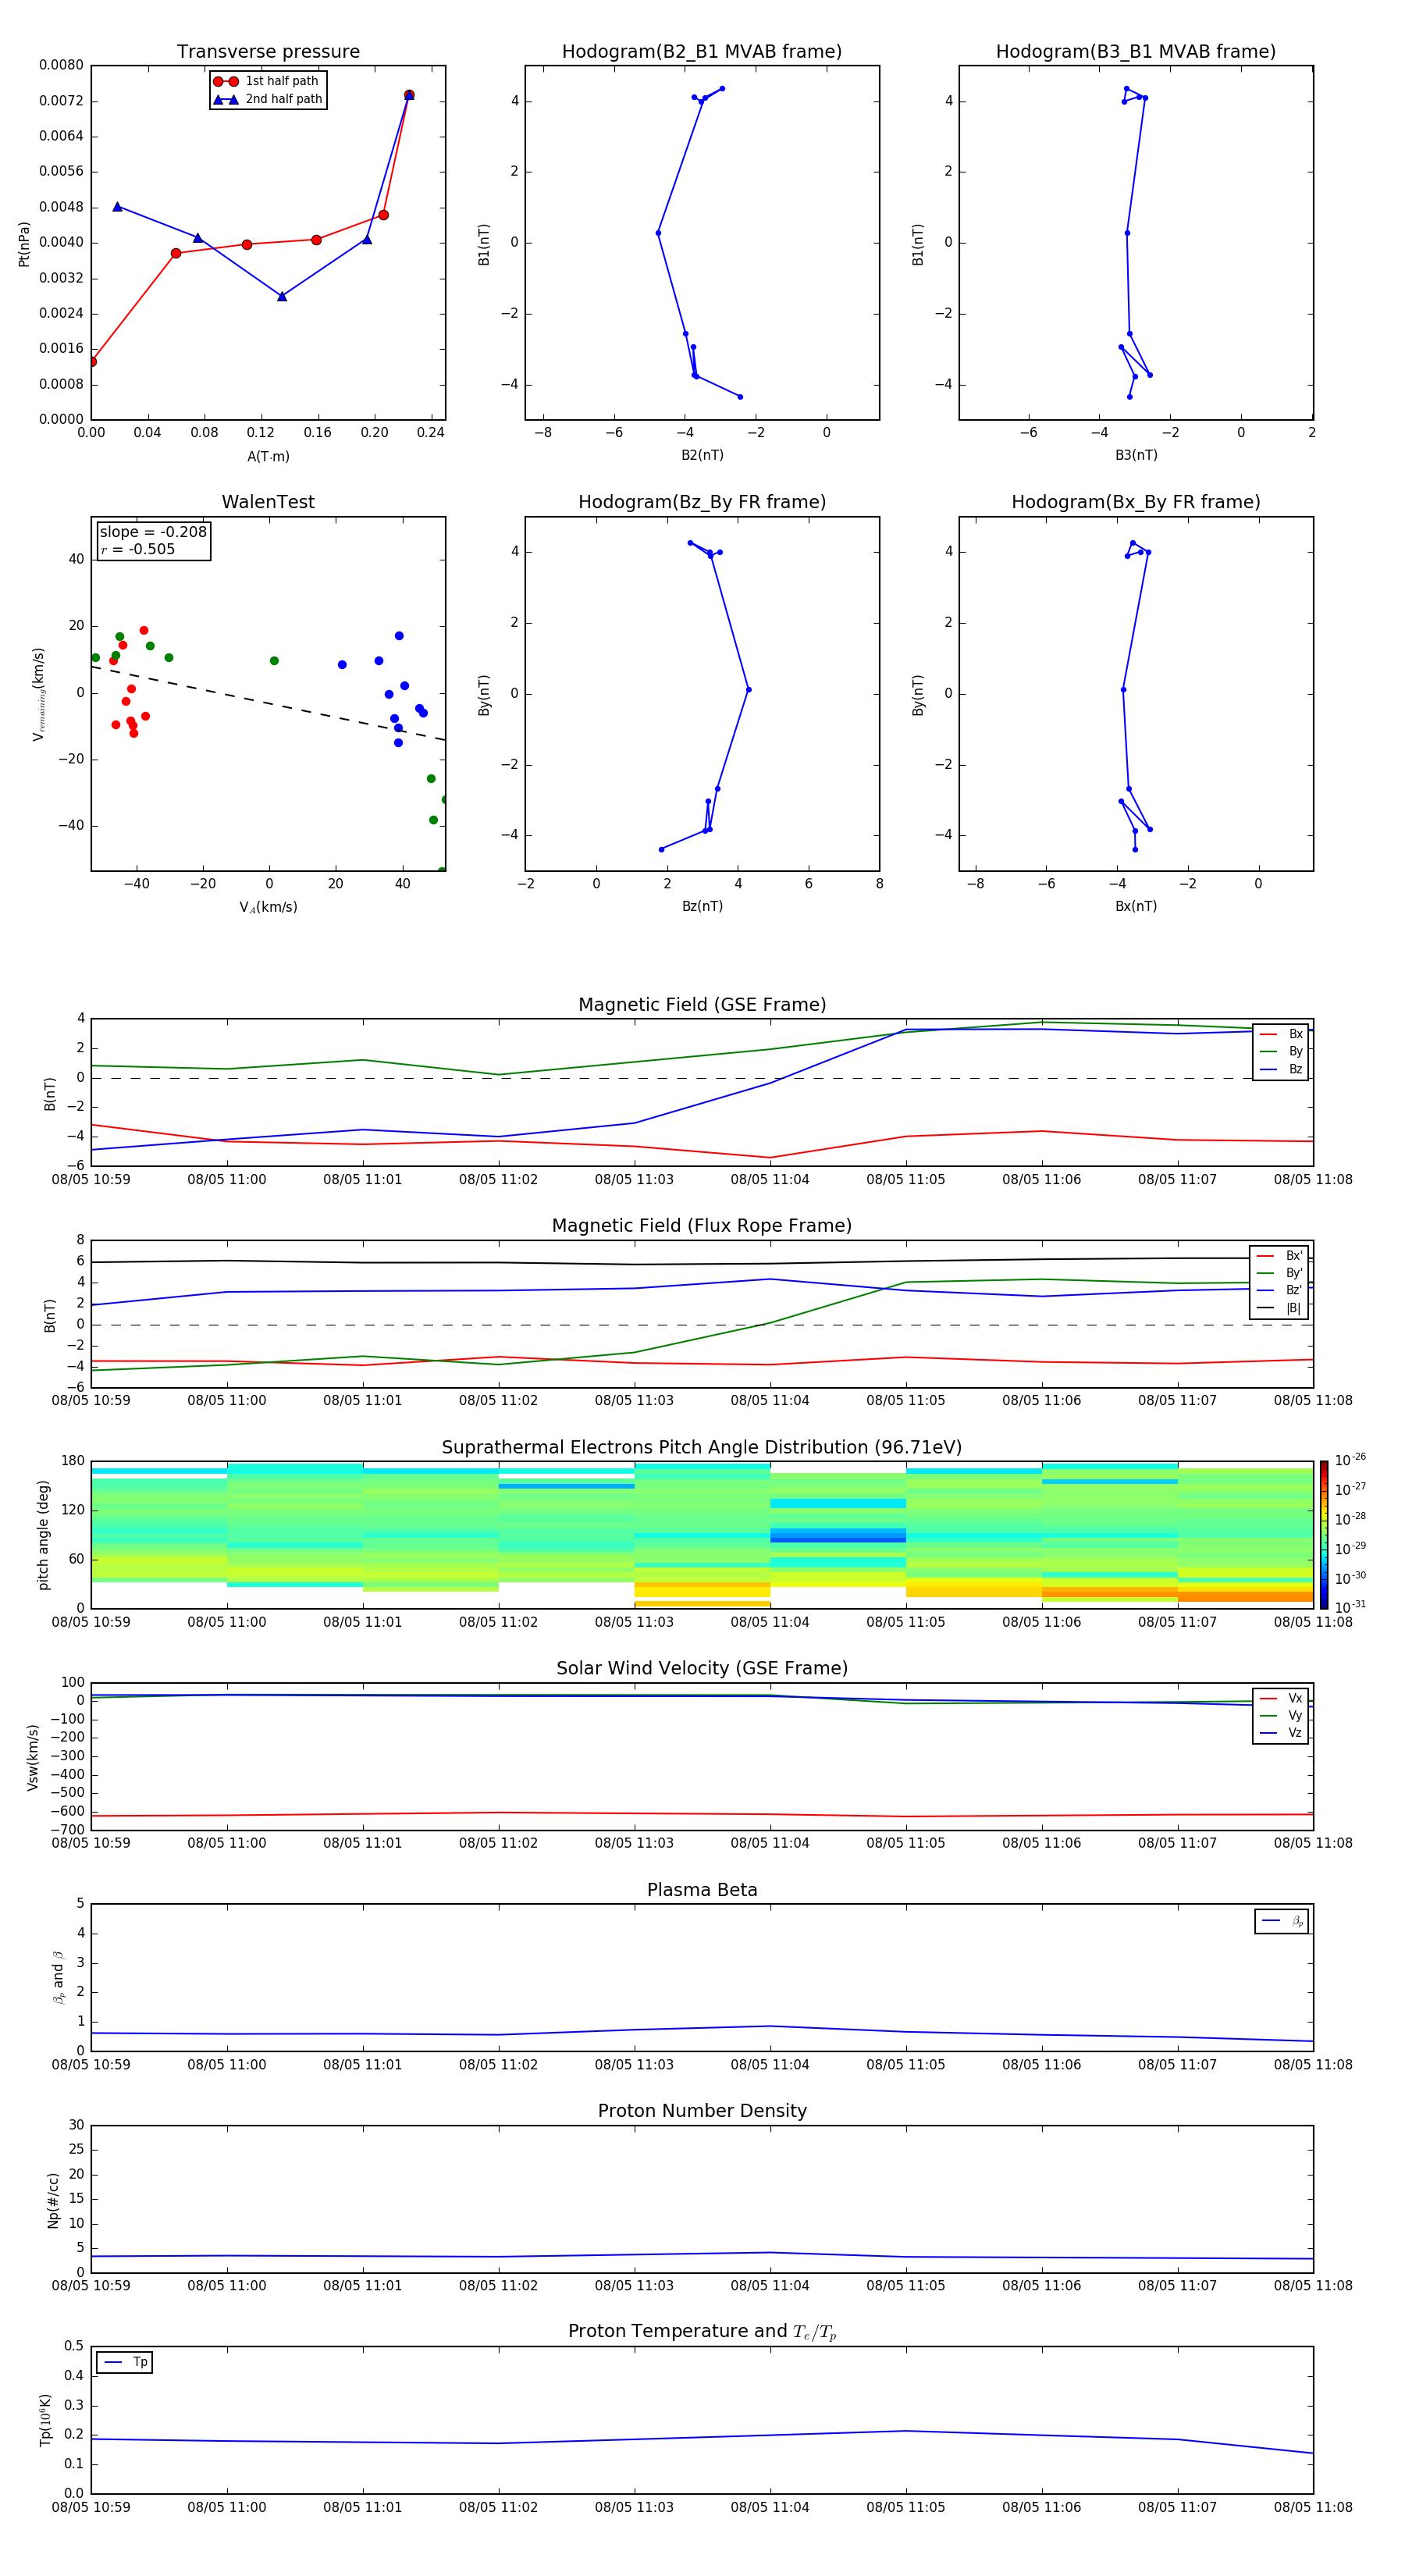Click the 'Solar Wind Velocity (GSE Frame)' title
The image size is (1405, 2576).
(x=702, y=1668)
